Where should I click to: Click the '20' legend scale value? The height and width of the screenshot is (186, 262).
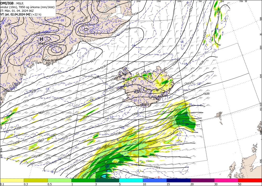[192, 184]
